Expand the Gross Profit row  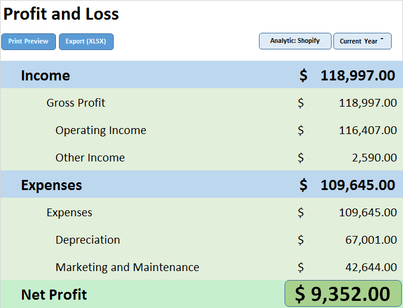[x=76, y=103]
